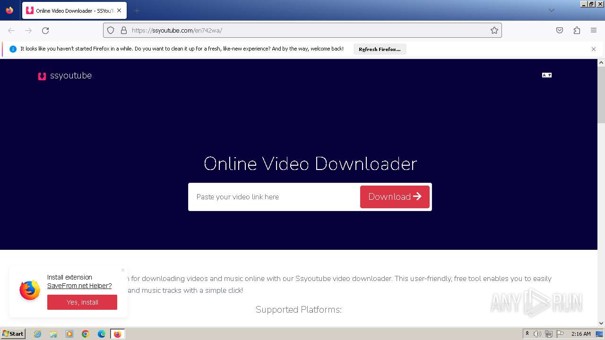Dismiss the Firefox notification bar

(x=594, y=49)
